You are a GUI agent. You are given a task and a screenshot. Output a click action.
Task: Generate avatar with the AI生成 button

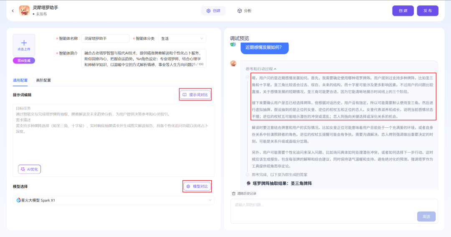pyautogui.click(x=24, y=61)
